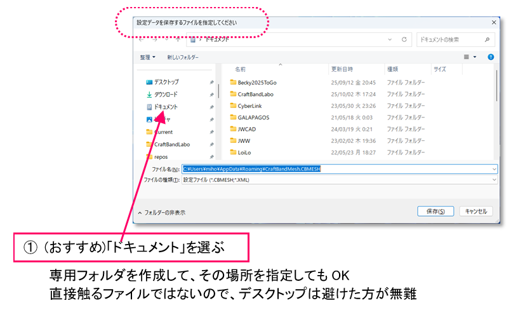The width and height of the screenshot is (518, 317).
Task: Click the JWCAD folder
Action: tap(246, 129)
